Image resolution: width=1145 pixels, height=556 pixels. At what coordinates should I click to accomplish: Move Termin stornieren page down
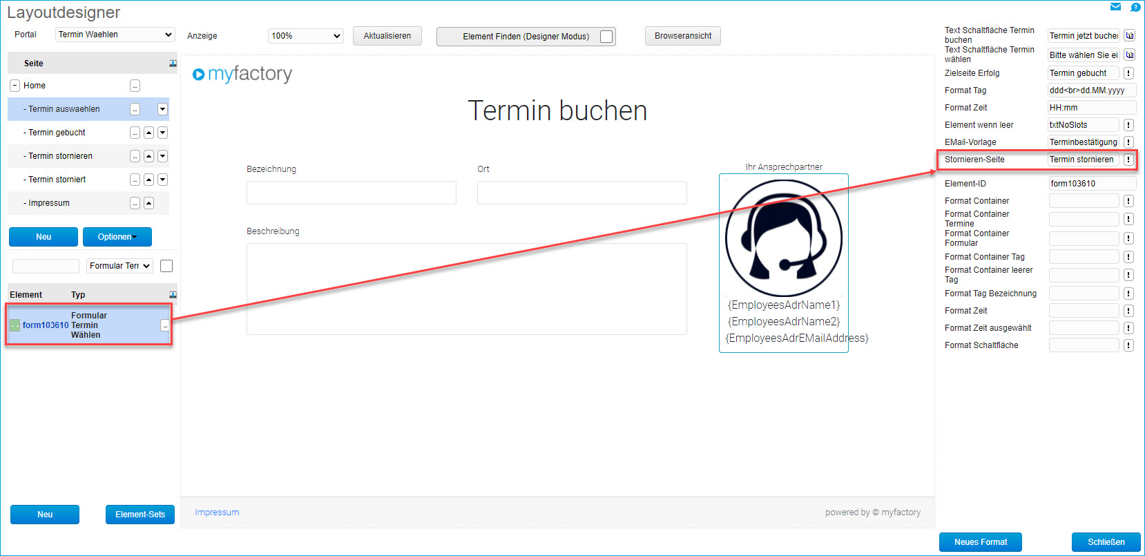[x=162, y=156]
